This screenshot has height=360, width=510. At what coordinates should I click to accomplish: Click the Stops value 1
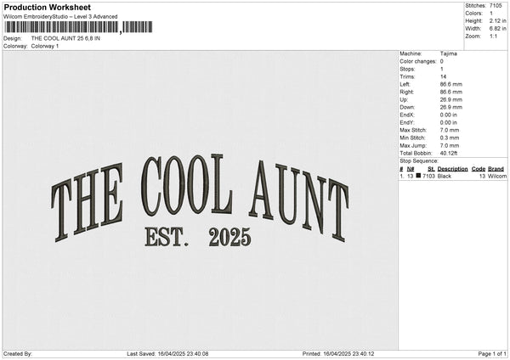442,69
